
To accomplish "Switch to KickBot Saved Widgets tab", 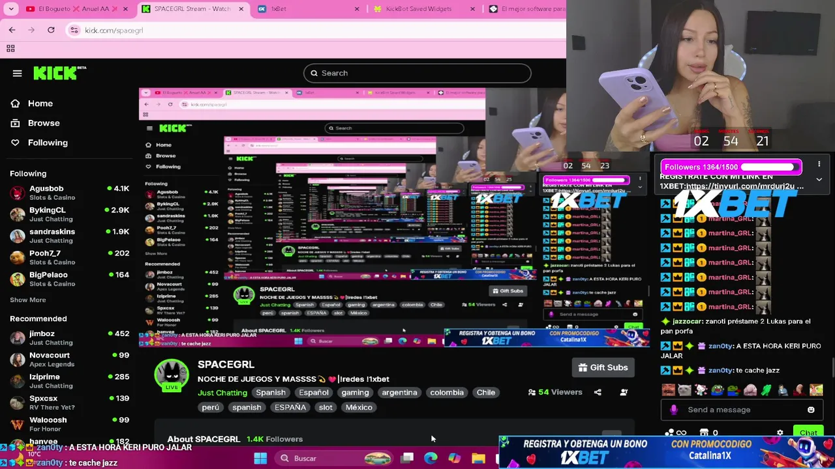I will pos(423,9).
